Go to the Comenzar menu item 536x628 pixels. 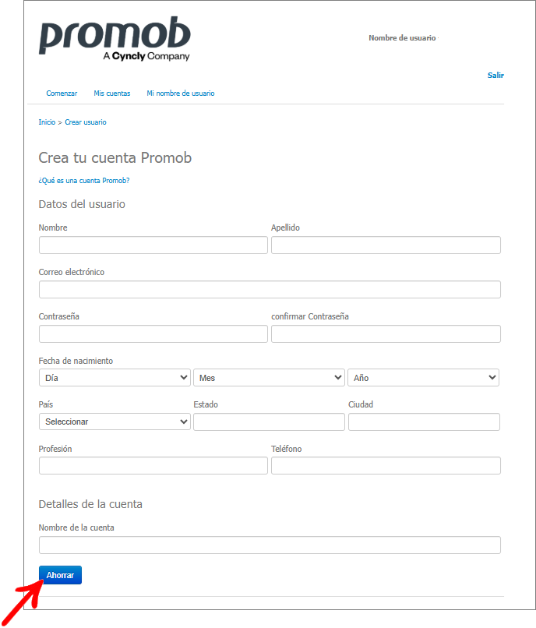click(62, 93)
